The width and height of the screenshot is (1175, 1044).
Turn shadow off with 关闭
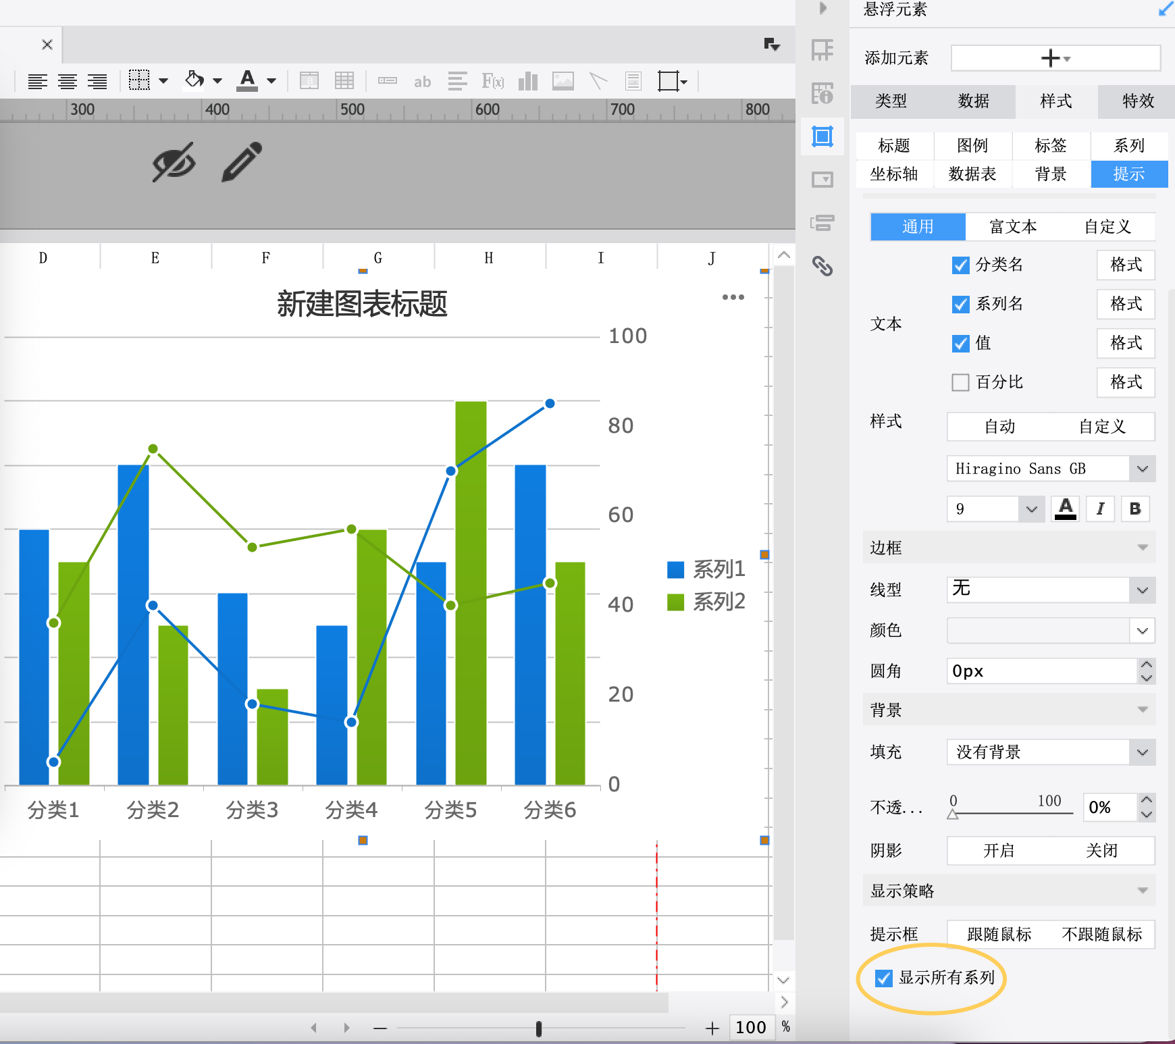1102,851
